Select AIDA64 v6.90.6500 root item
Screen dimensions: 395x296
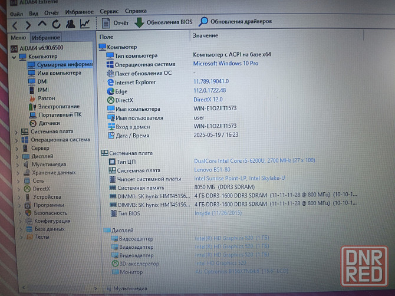coord(37,48)
